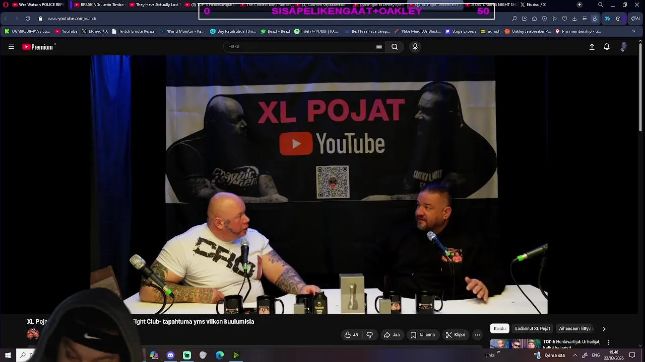
Task: Open YouTube notifications bell
Action: point(607,47)
